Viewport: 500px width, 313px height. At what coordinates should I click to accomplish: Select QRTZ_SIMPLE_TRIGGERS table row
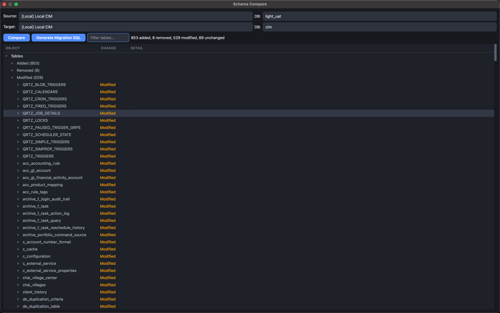[x=249, y=142]
